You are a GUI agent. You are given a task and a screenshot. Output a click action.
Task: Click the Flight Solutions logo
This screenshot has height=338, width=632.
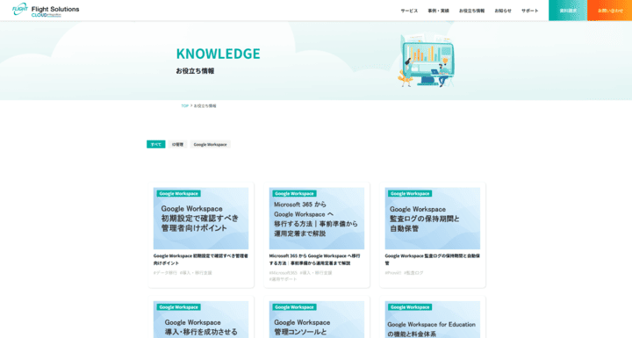[x=46, y=10]
